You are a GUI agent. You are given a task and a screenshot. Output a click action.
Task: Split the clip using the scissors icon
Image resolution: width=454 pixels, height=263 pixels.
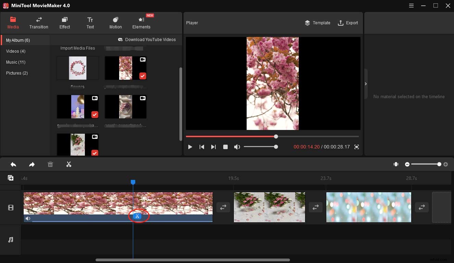[x=137, y=216]
